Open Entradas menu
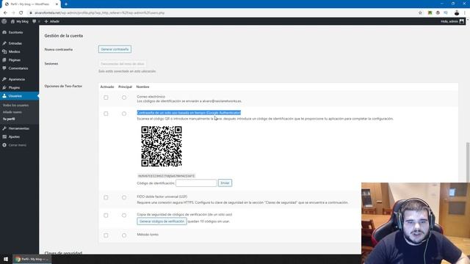The image size is (470, 264). 15,43
